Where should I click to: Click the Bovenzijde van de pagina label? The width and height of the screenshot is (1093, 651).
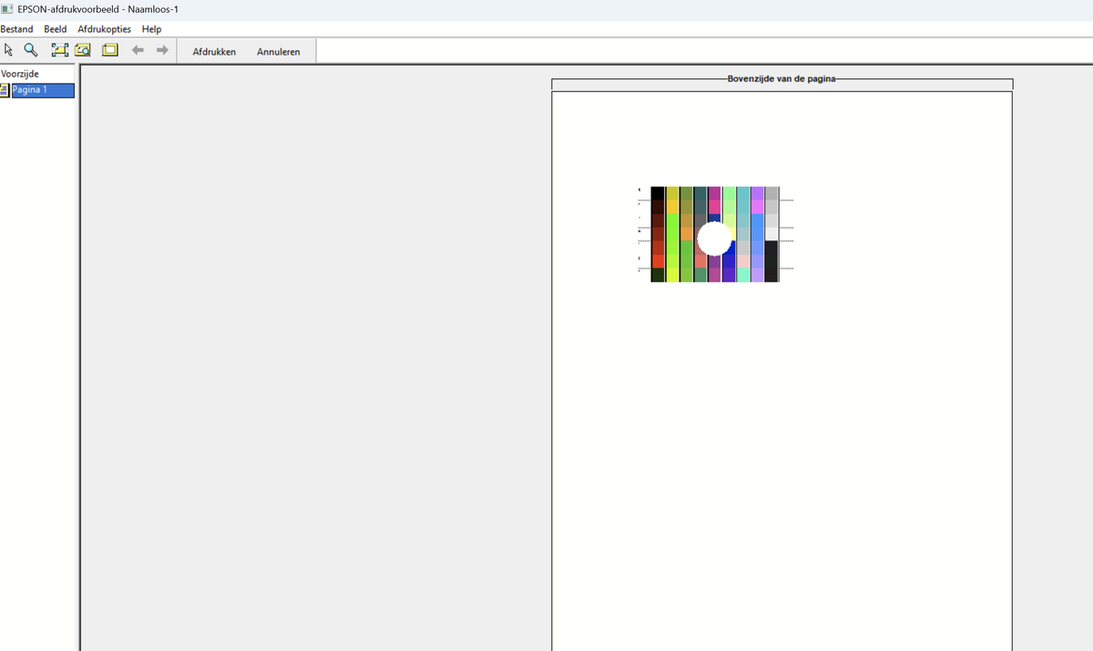coord(781,79)
